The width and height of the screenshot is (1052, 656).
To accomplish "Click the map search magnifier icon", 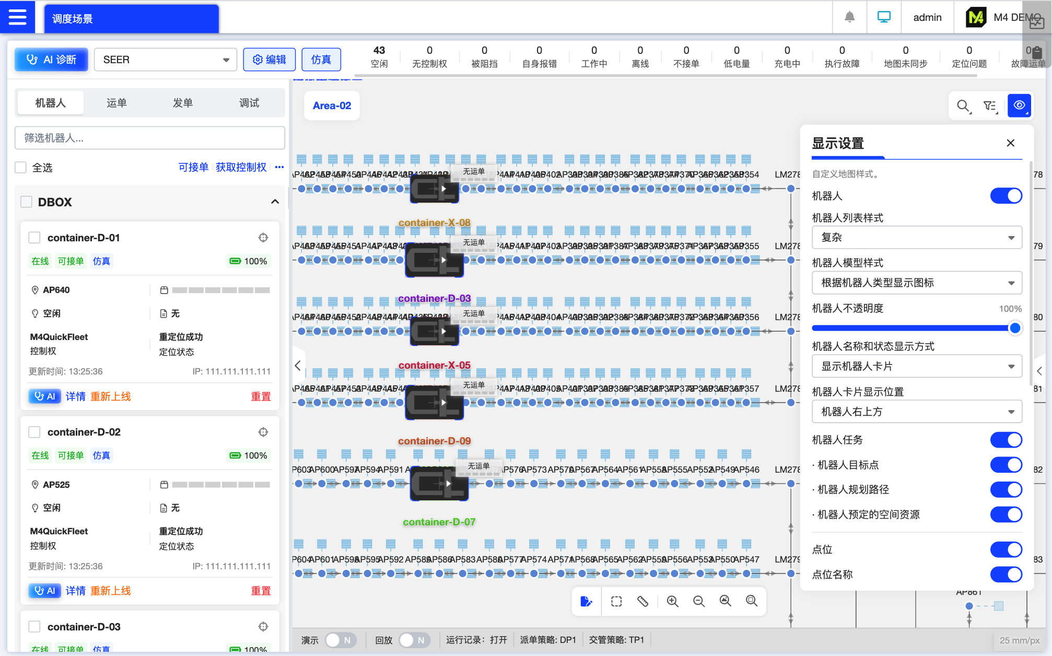I will (x=963, y=106).
